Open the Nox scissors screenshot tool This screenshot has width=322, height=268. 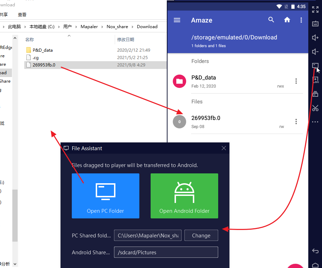[315, 108]
